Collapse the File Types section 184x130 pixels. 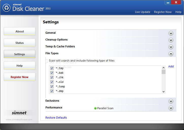(x=171, y=54)
